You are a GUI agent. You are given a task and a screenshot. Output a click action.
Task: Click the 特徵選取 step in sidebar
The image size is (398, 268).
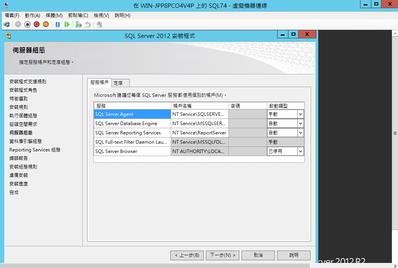tap(19, 99)
